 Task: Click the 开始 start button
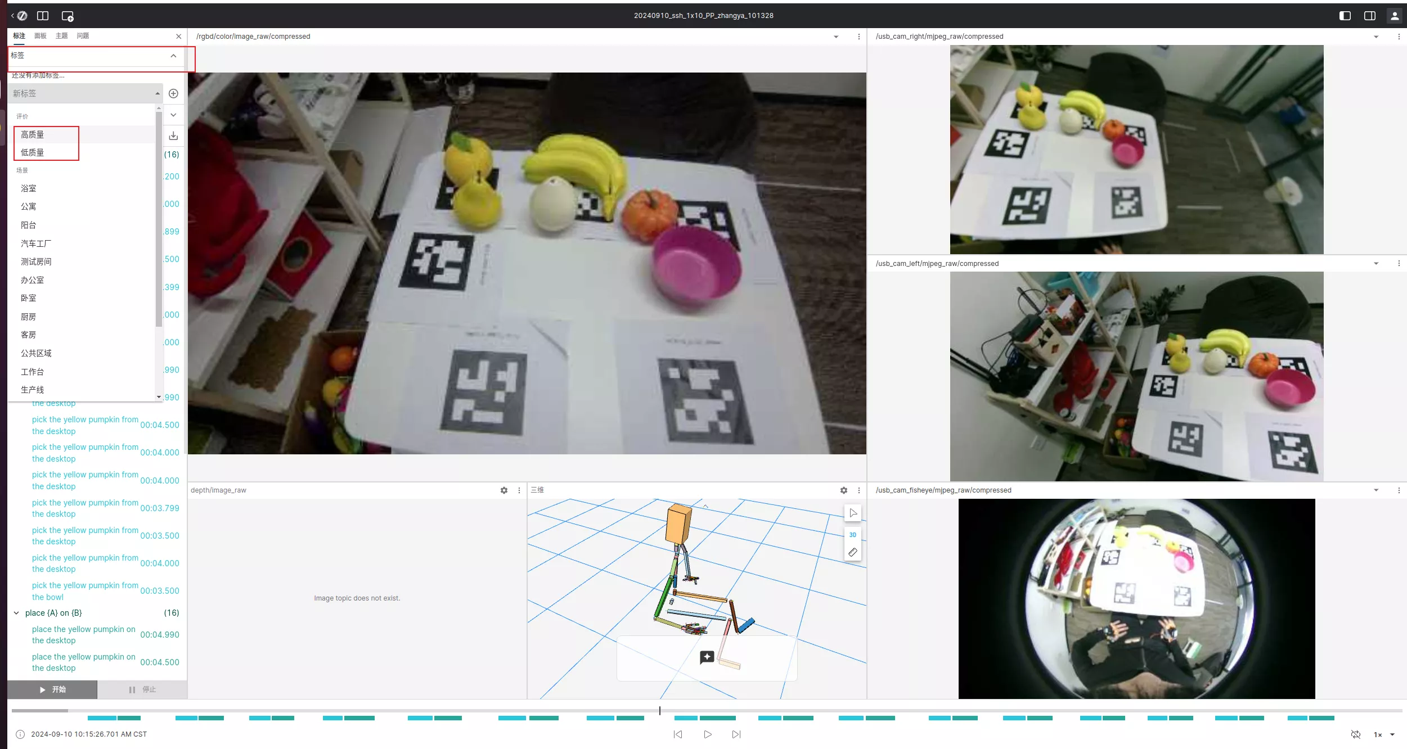click(x=52, y=689)
